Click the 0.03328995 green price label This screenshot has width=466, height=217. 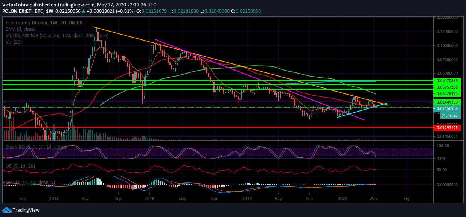click(447, 93)
